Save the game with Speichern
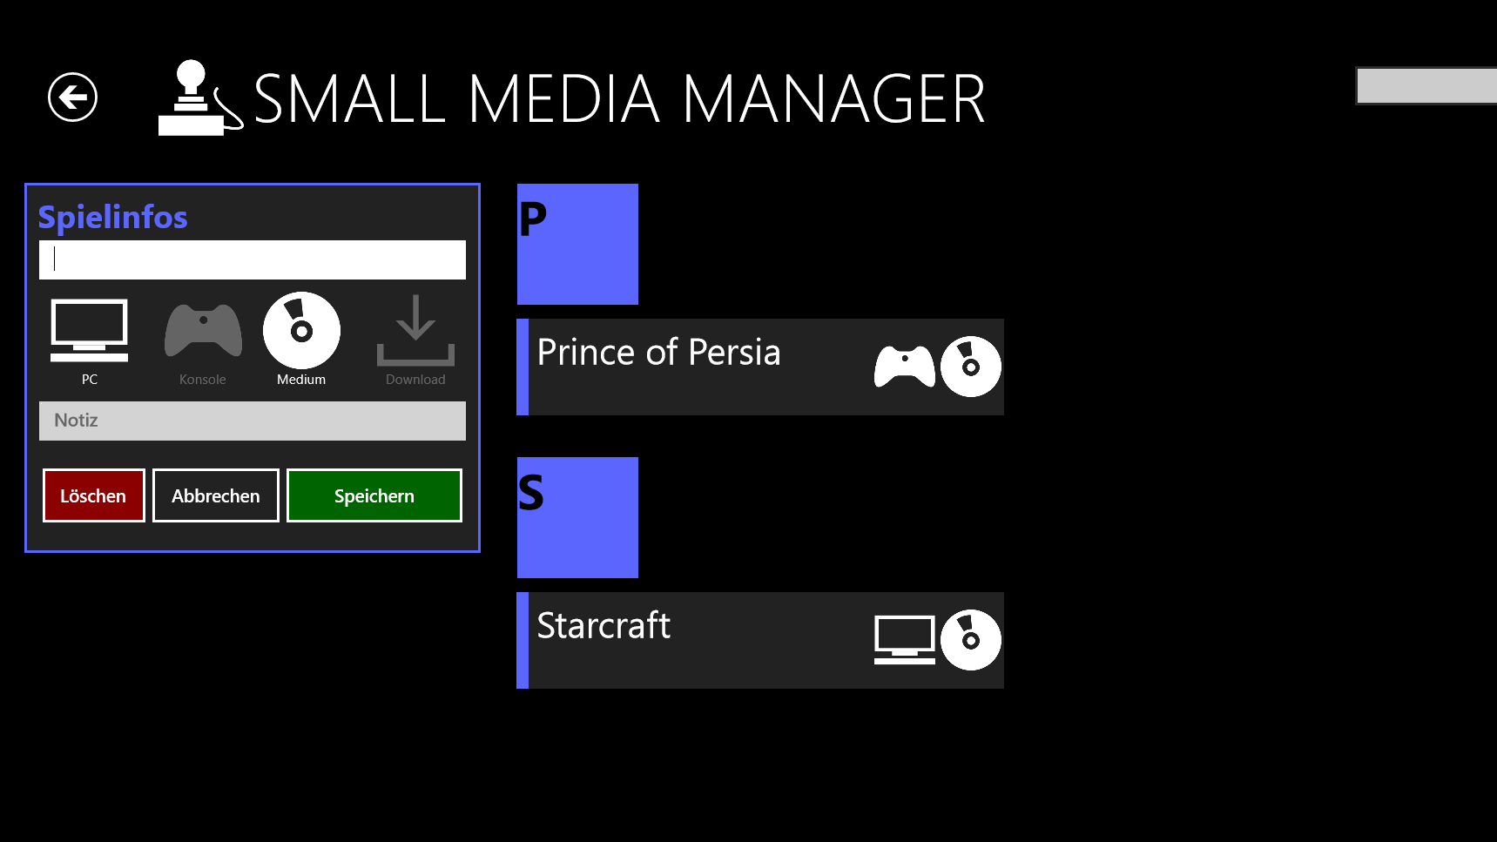Viewport: 1497px width, 842px height. (x=374, y=495)
